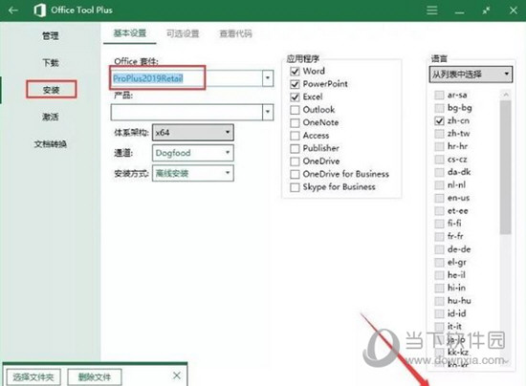Open the x64 architecture dropdown
526x386 pixels.
point(193,133)
